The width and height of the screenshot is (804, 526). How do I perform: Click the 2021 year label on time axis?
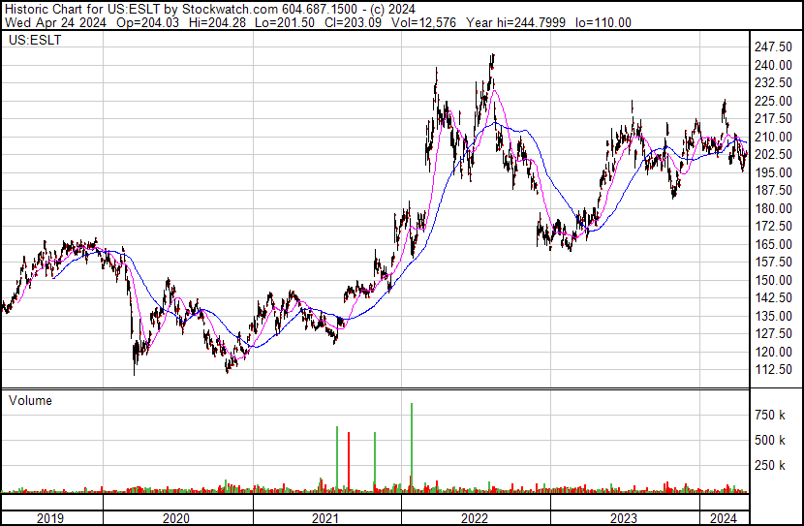tap(325, 518)
